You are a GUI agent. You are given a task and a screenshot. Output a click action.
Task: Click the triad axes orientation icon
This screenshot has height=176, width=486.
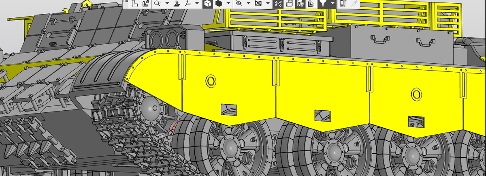tap(188, 4)
